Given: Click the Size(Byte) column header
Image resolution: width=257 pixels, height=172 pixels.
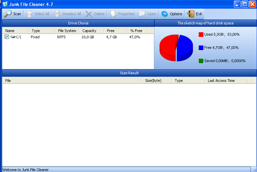Looking at the screenshot, I should 157,81.
